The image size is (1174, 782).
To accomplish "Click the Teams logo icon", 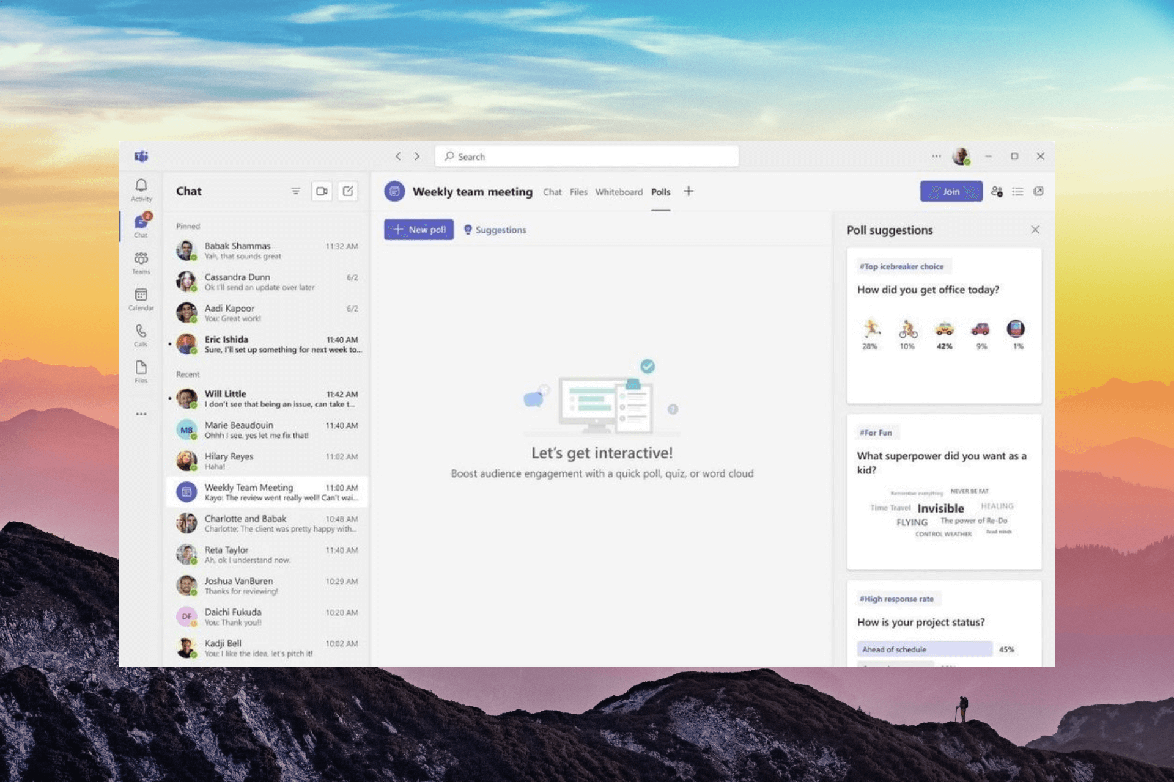I will click(141, 156).
